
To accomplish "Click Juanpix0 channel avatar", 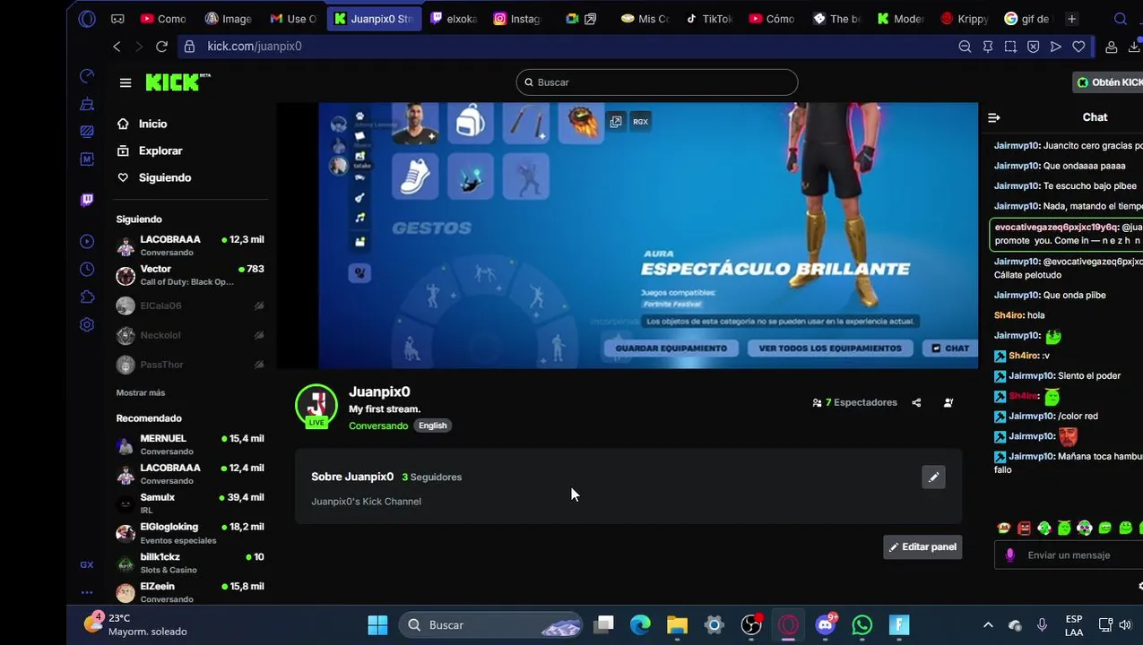I will click(x=316, y=405).
